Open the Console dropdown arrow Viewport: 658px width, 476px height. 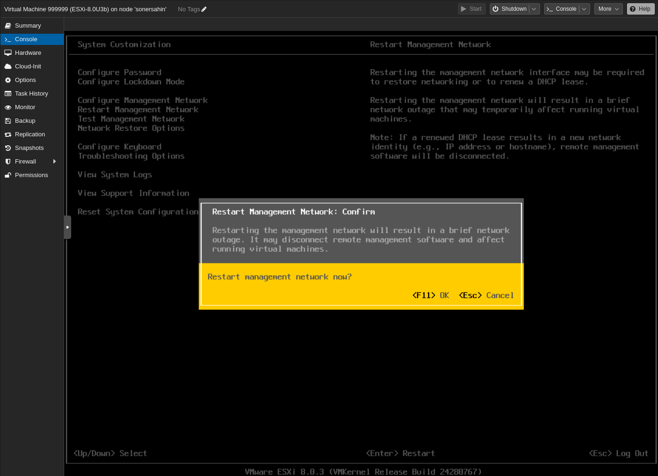tap(584, 8)
